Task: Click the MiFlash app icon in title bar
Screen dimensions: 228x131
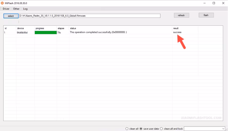Action: 2,3
